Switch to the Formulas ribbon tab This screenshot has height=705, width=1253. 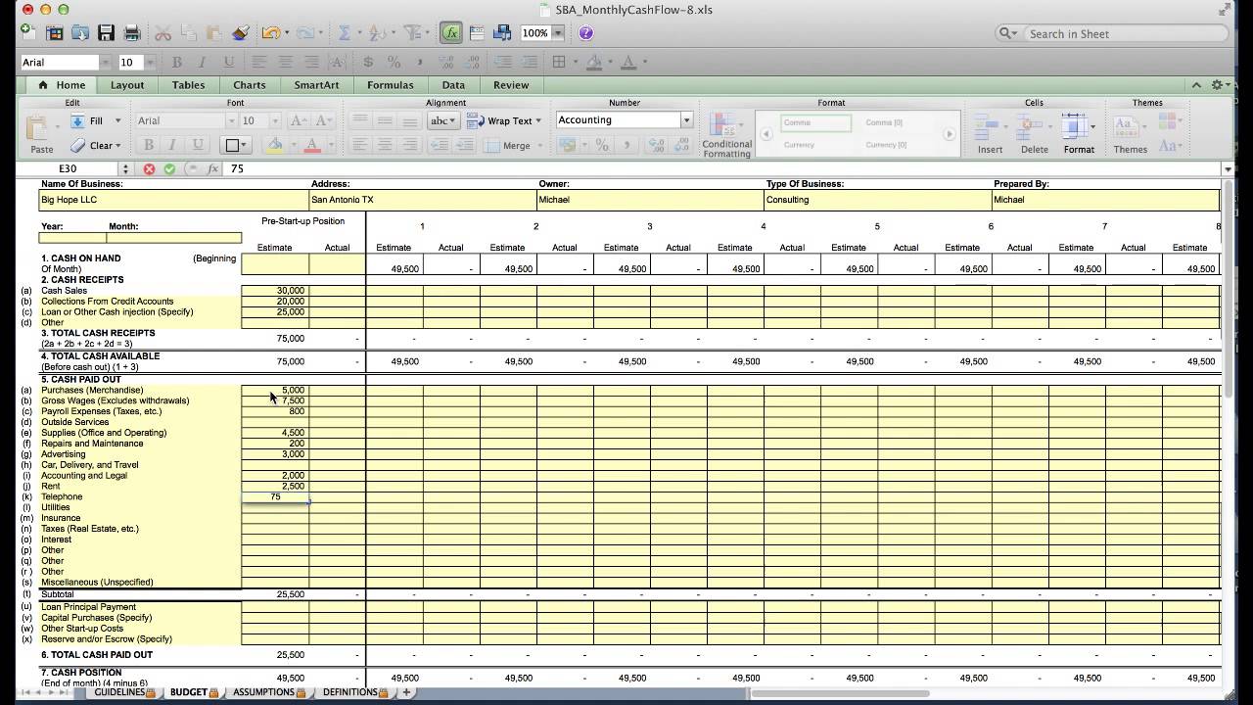tap(391, 85)
